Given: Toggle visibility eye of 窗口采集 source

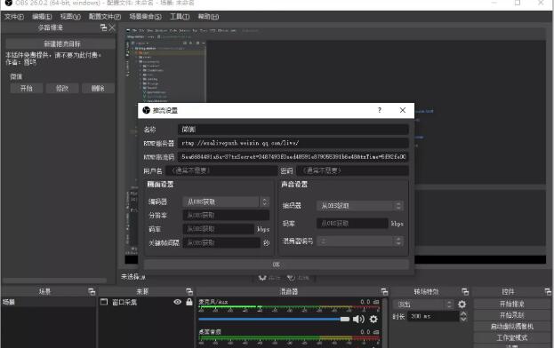Looking at the screenshot, I should coord(177,302).
